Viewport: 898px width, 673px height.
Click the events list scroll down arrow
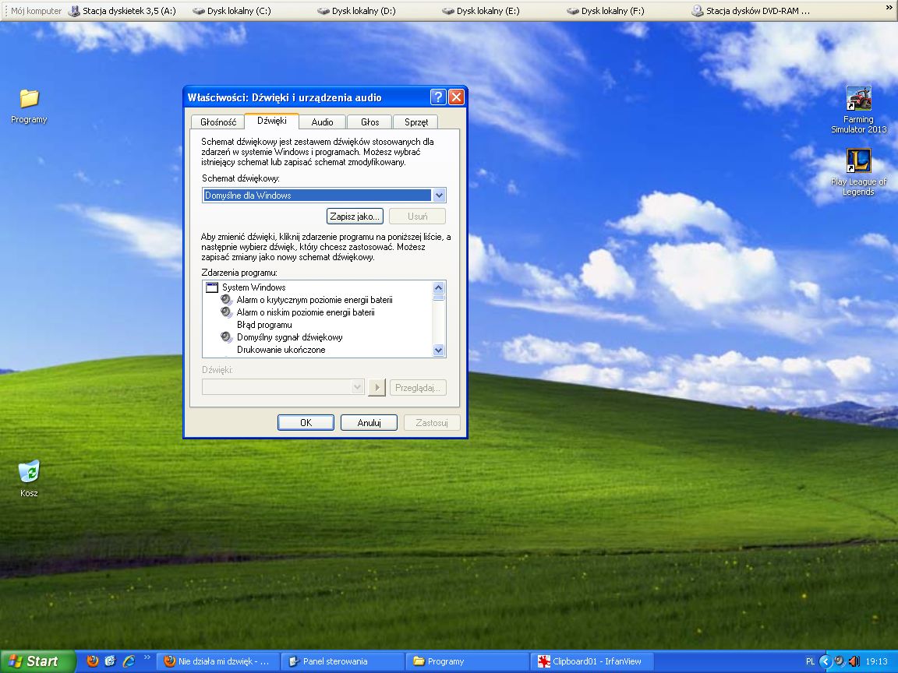439,351
